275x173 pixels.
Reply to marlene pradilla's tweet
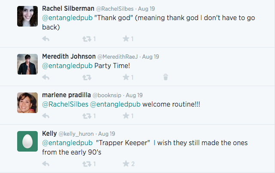pos(46,116)
